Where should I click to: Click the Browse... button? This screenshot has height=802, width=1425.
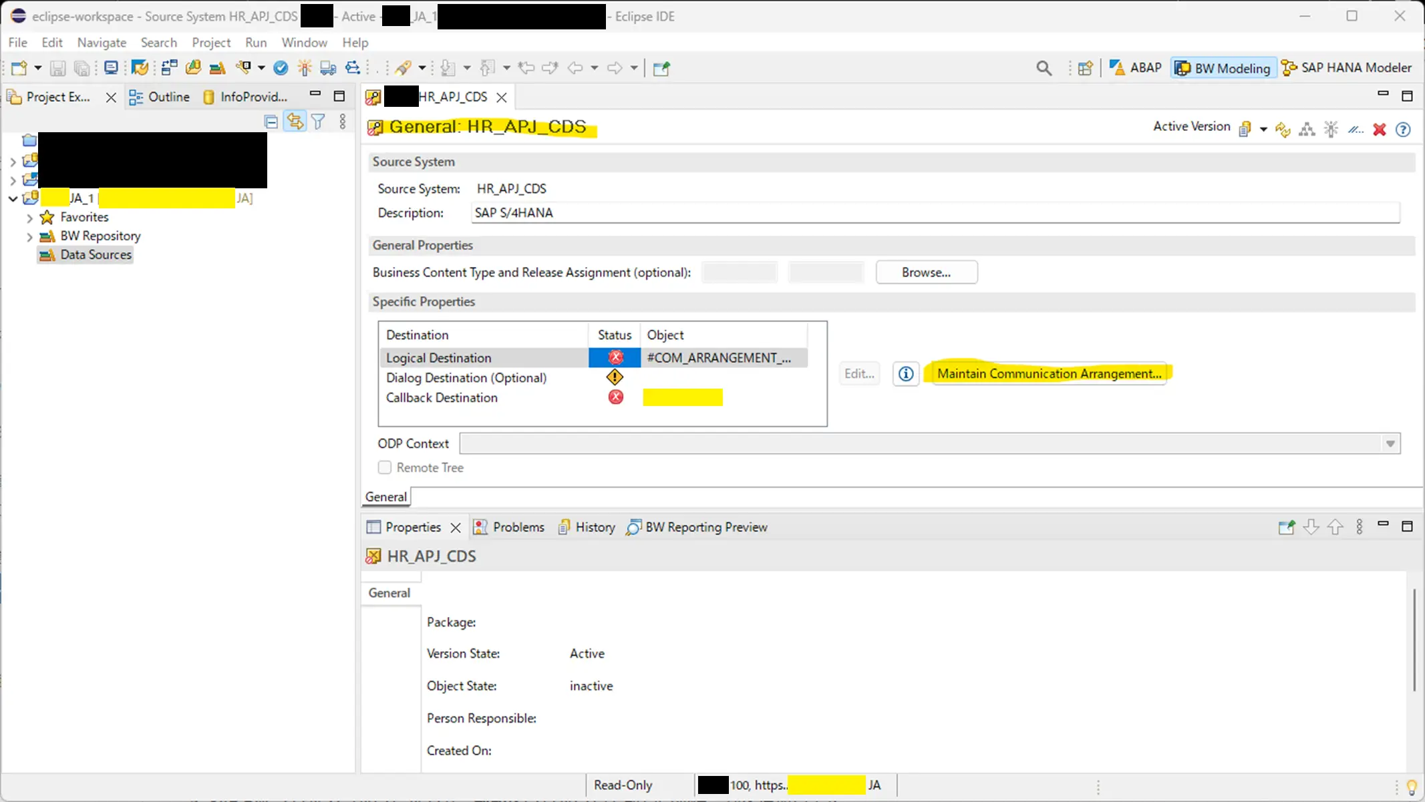click(927, 272)
